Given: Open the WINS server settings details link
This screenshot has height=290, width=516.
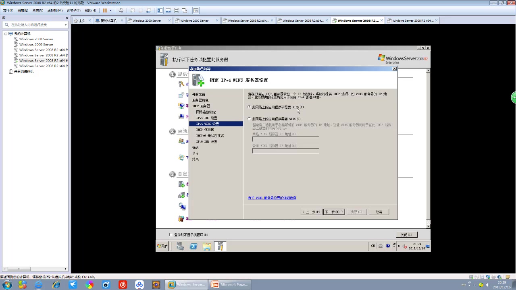Looking at the screenshot, I should click(272, 198).
